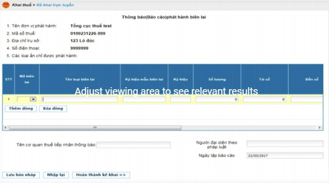Open the Kê khai trực tuyến breadcrumb link
Image resolution: width=329 pixels, height=183 pixels.
55,5
